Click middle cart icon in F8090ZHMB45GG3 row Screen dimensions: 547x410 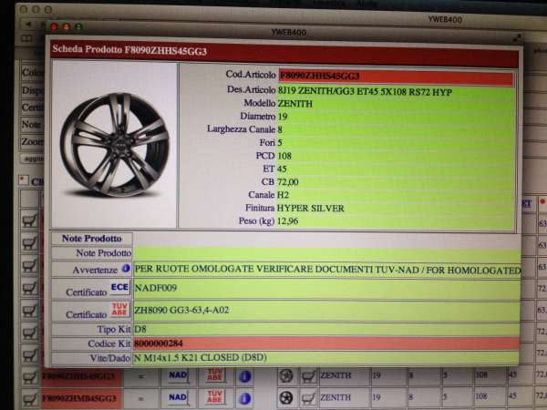[308, 398]
